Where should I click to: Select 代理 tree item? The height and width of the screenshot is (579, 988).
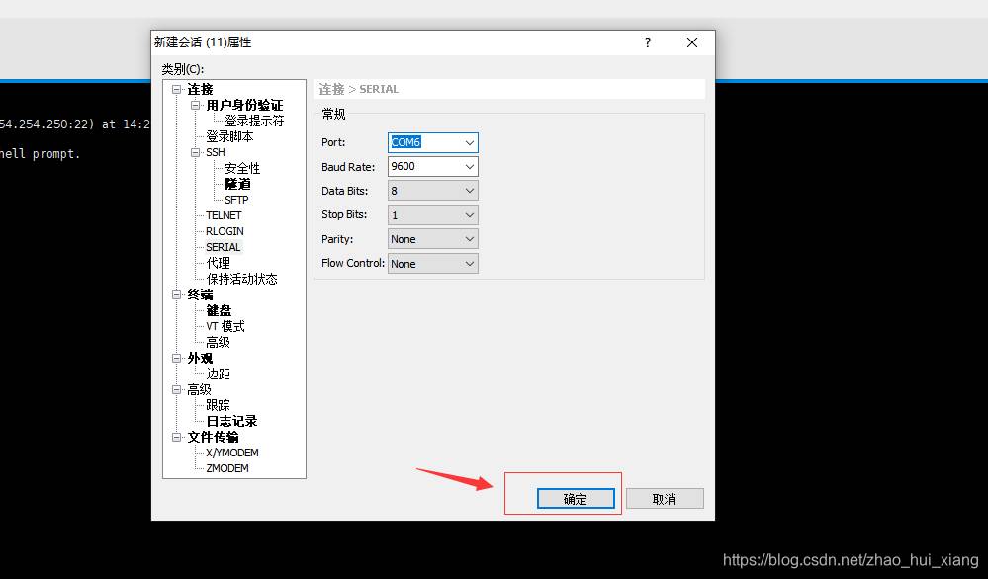218,263
